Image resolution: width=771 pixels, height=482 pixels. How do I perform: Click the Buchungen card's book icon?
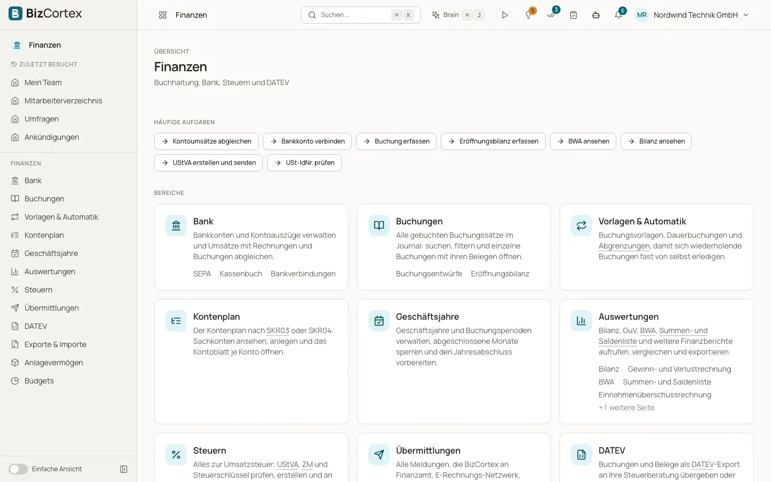click(x=379, y=225)
